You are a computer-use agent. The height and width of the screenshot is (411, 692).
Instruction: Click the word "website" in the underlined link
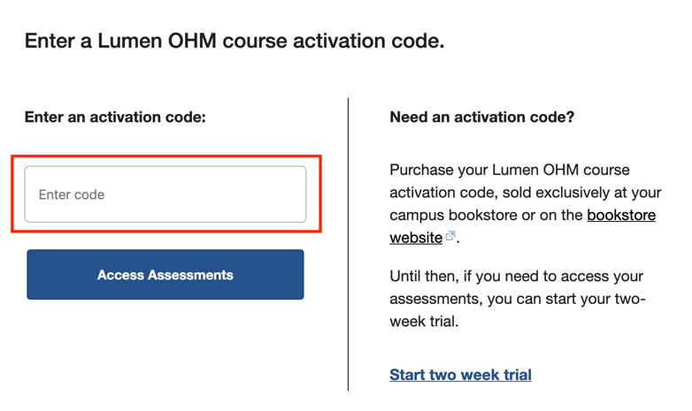[416, 238]
